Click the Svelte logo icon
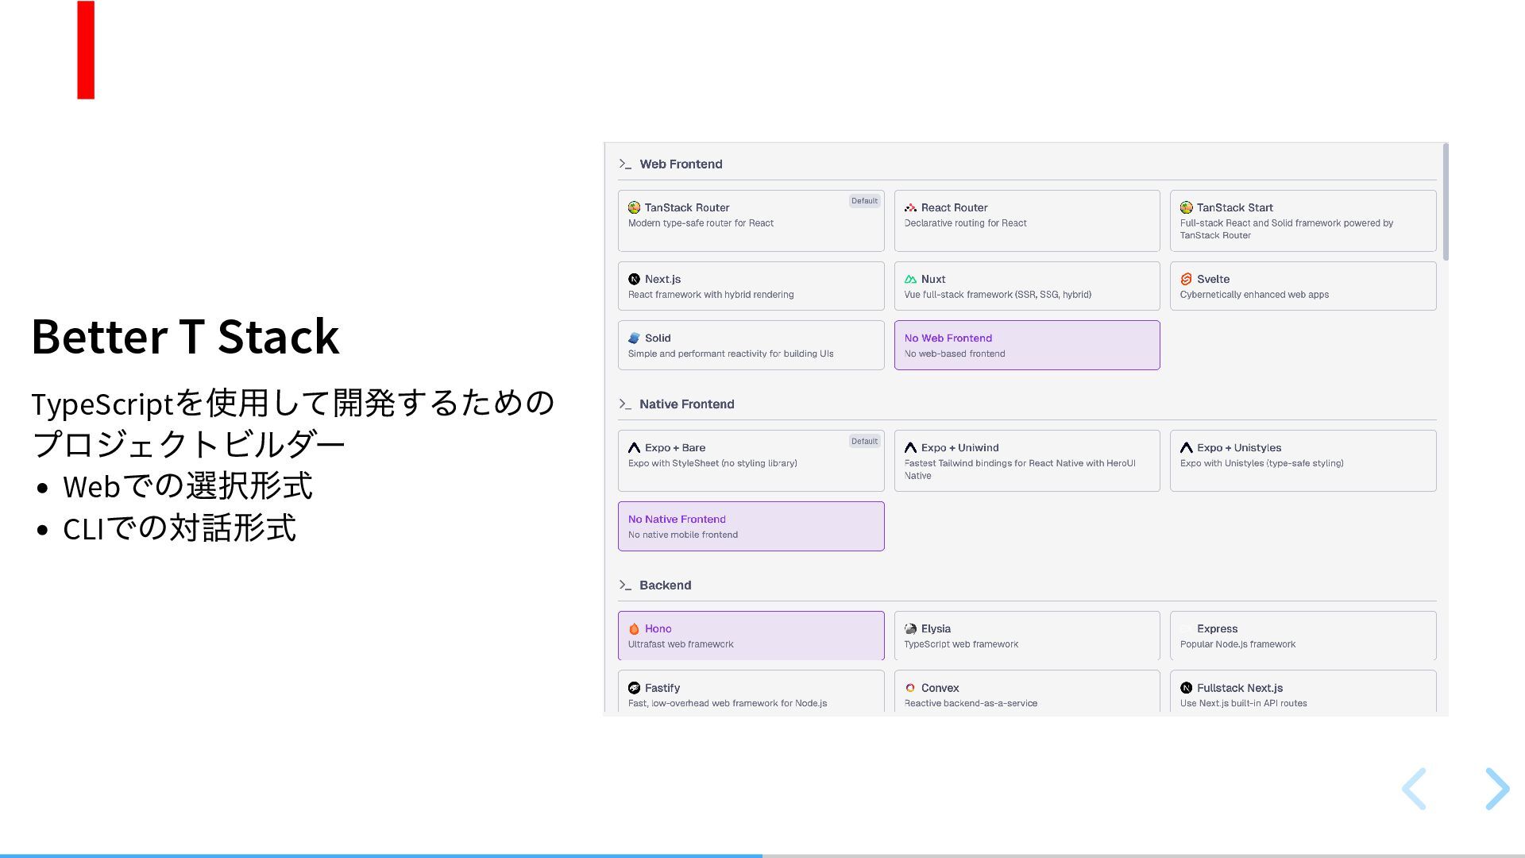 click(x=1186, y=279)
